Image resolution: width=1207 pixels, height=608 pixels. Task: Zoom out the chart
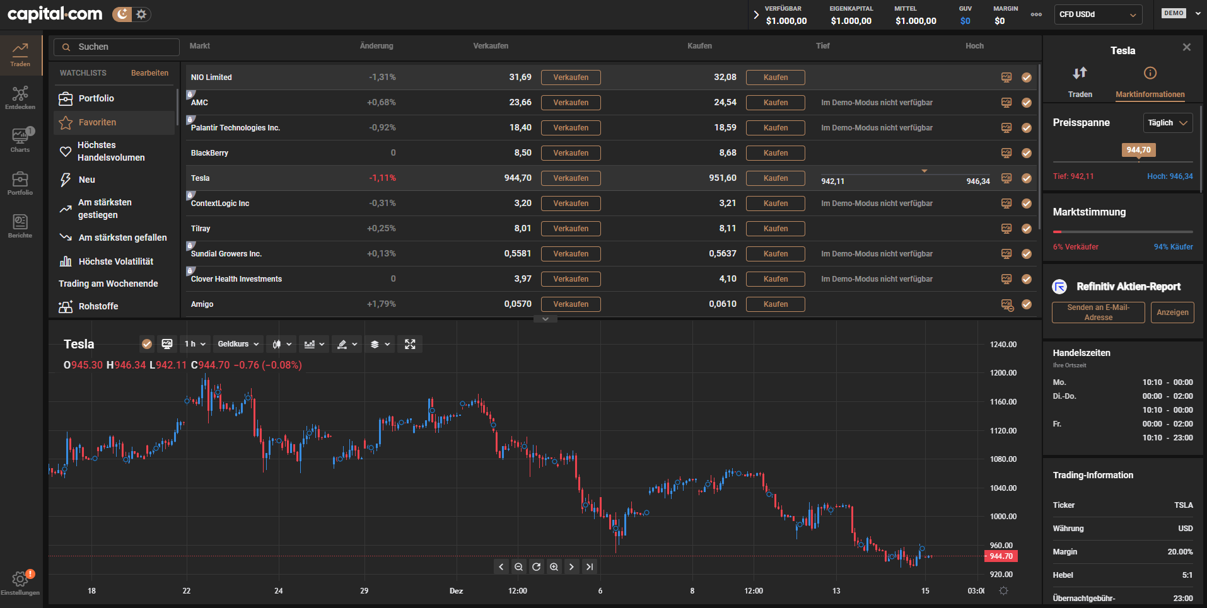point(518,567)
